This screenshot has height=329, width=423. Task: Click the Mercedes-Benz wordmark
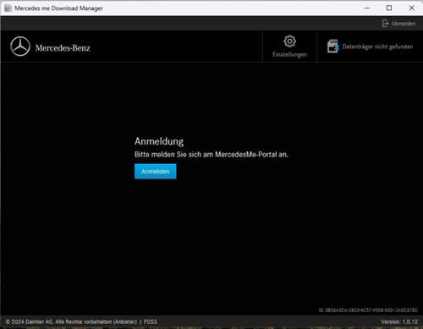pos(63,48)
